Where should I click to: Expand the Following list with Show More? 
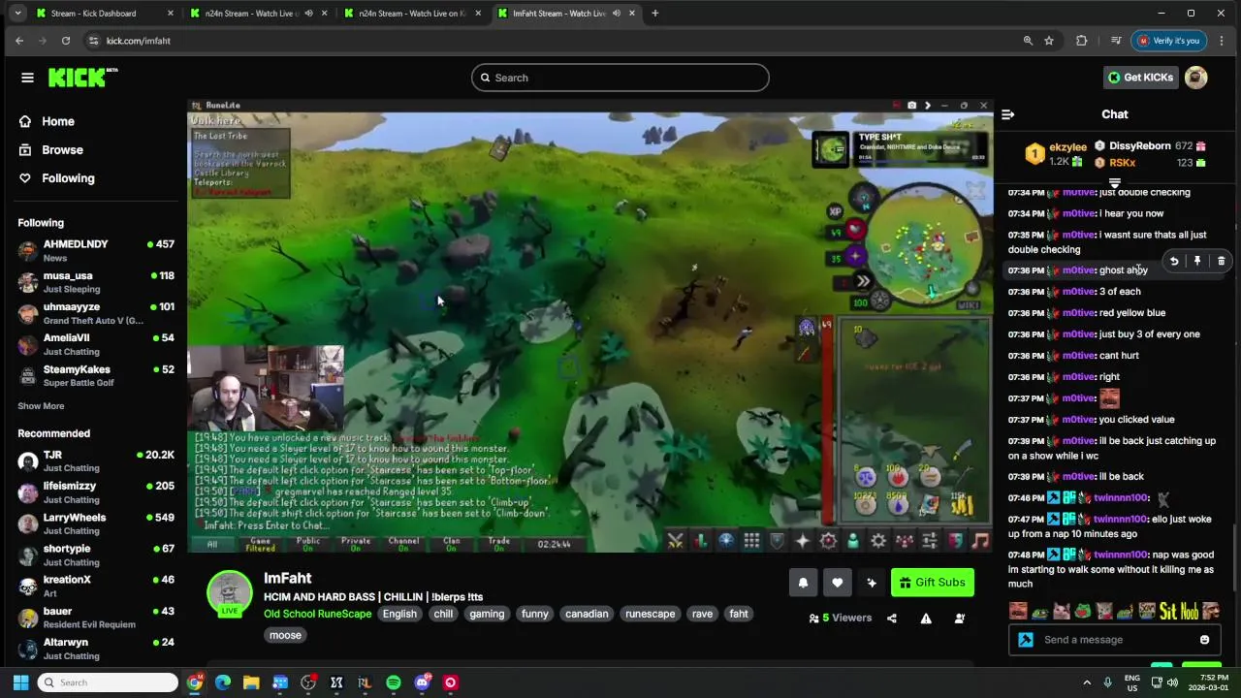[x=41, y=406]
